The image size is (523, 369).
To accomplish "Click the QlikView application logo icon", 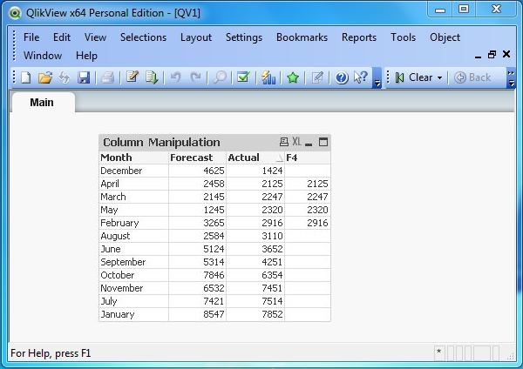I will 15,13.
